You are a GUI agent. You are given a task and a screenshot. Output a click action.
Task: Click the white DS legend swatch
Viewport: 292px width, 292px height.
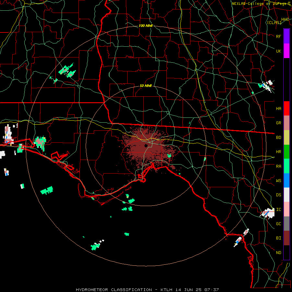coord(286,195)
